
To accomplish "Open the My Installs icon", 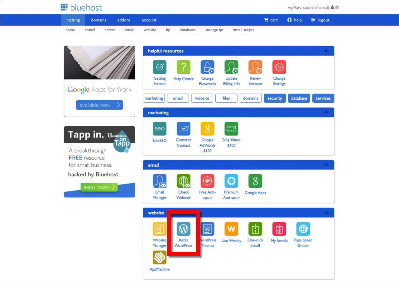I will 279,229.
